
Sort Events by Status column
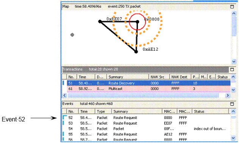pos(210,112)
